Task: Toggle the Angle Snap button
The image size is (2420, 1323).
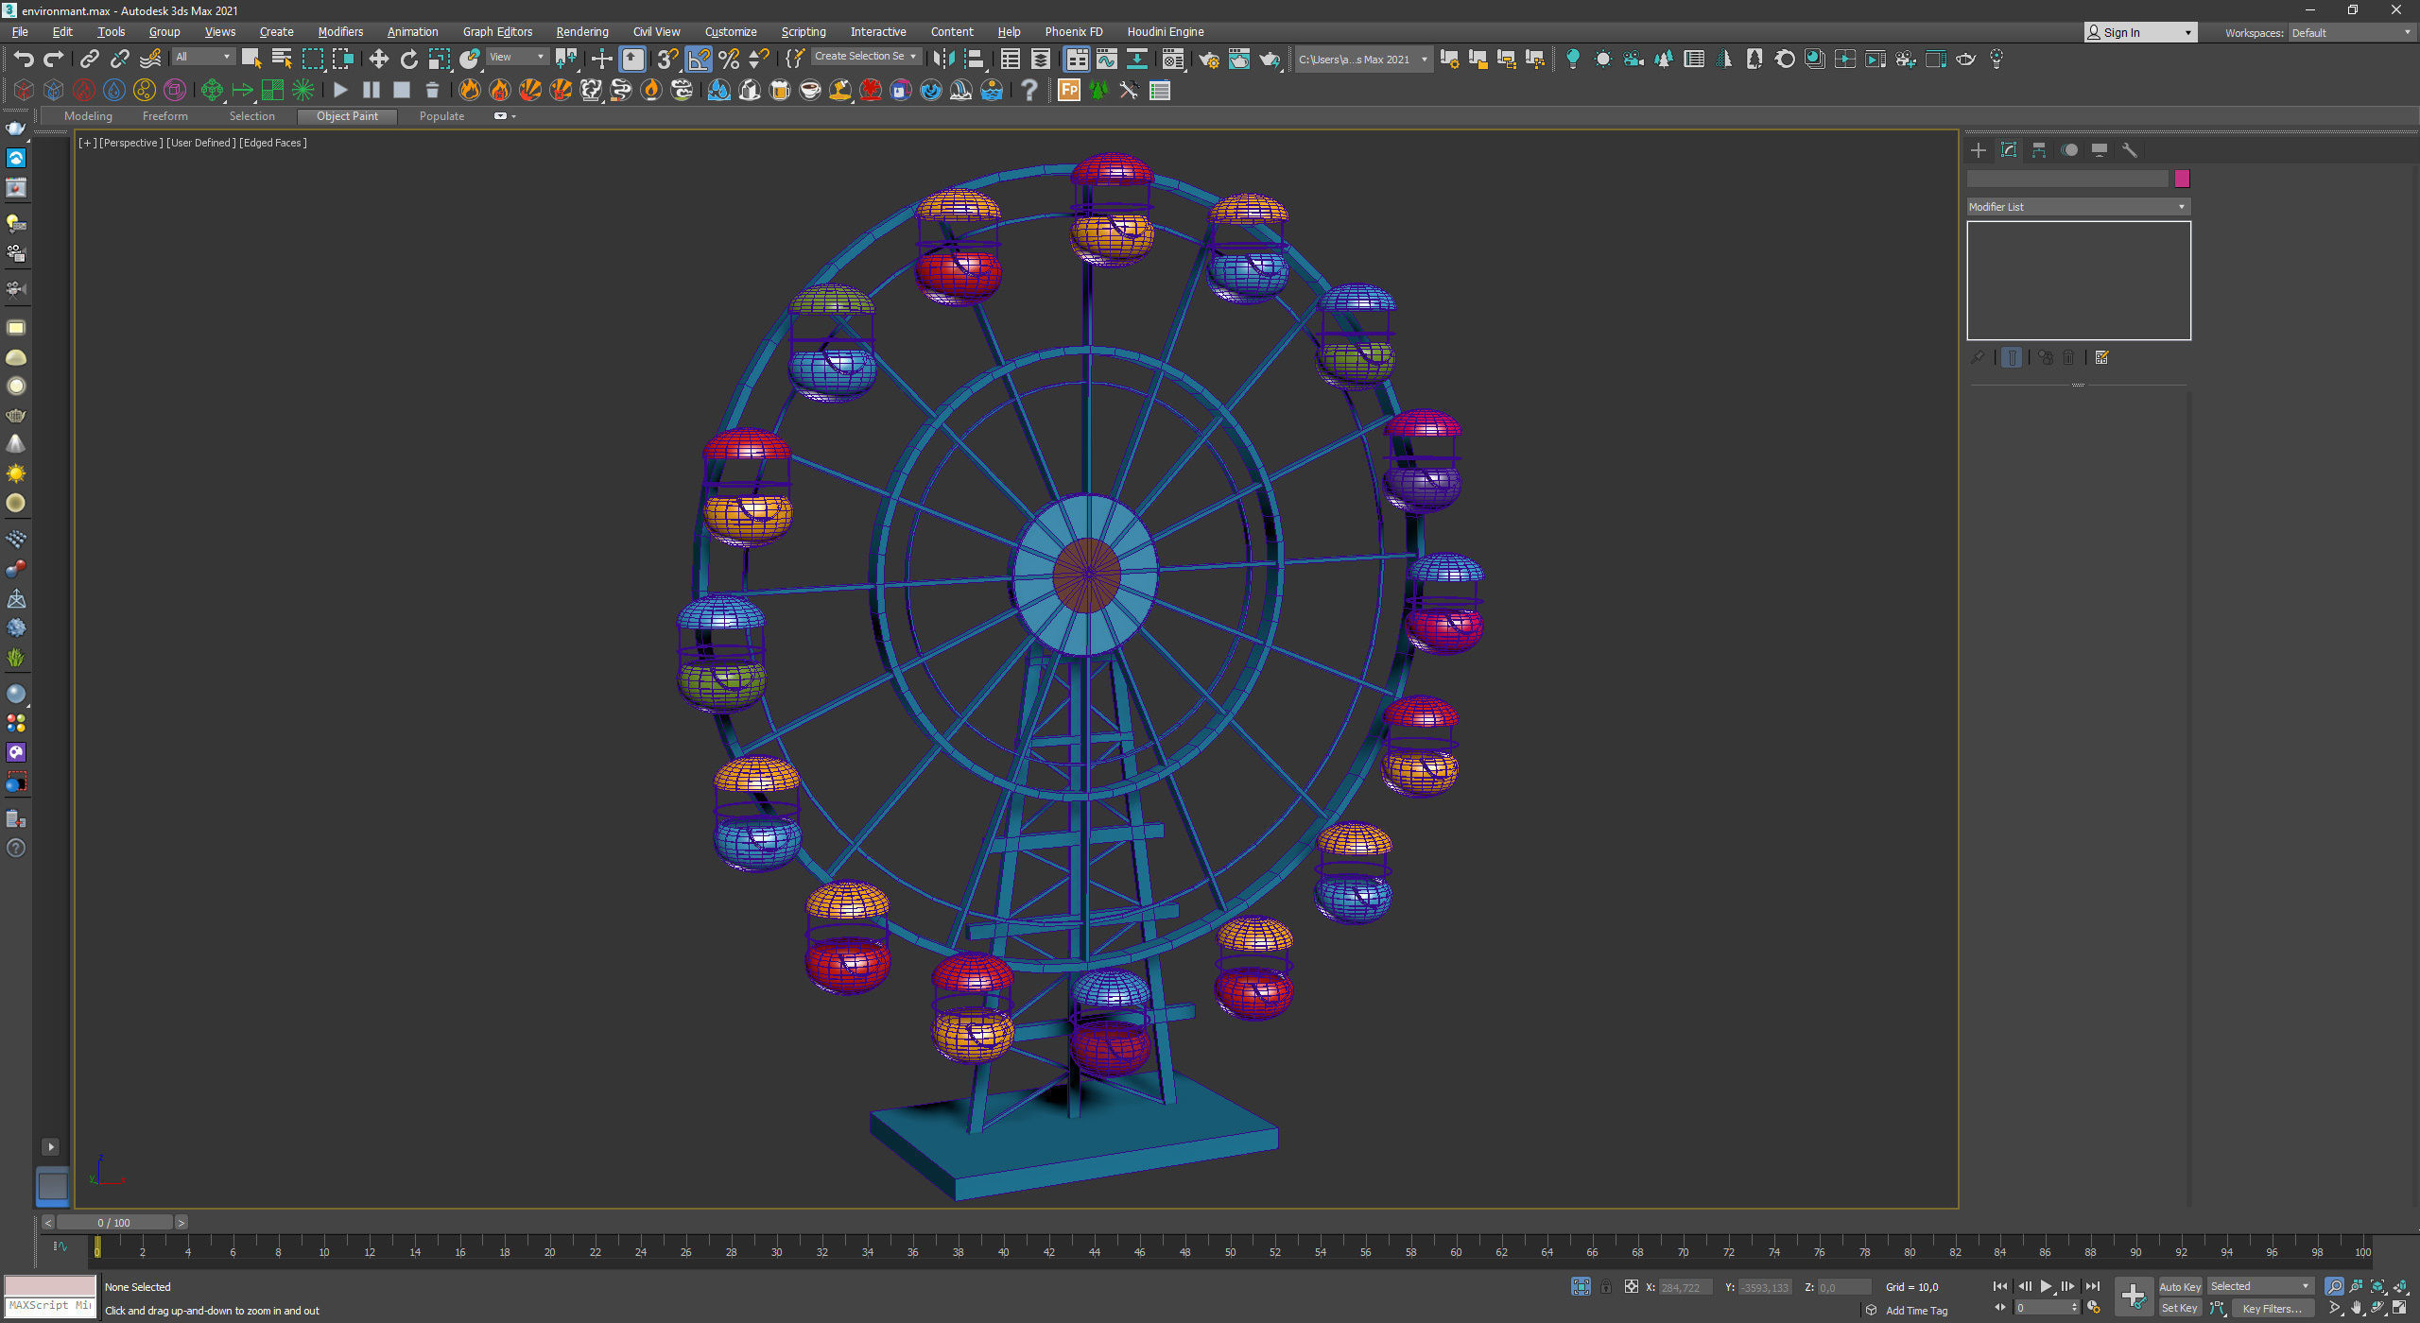Action: tap(699, 60)
